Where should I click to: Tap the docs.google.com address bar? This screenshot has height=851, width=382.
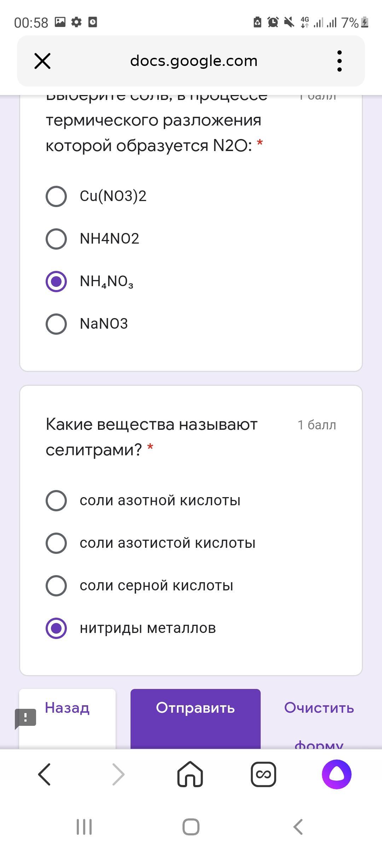click(194, 61)
